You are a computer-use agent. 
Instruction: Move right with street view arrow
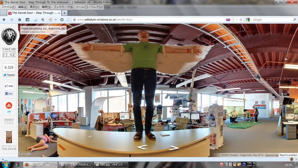pos(174,148)
